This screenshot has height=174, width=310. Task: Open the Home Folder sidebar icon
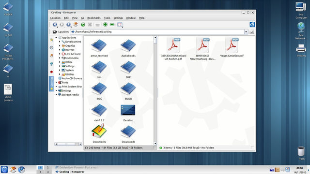pos(52,56)
